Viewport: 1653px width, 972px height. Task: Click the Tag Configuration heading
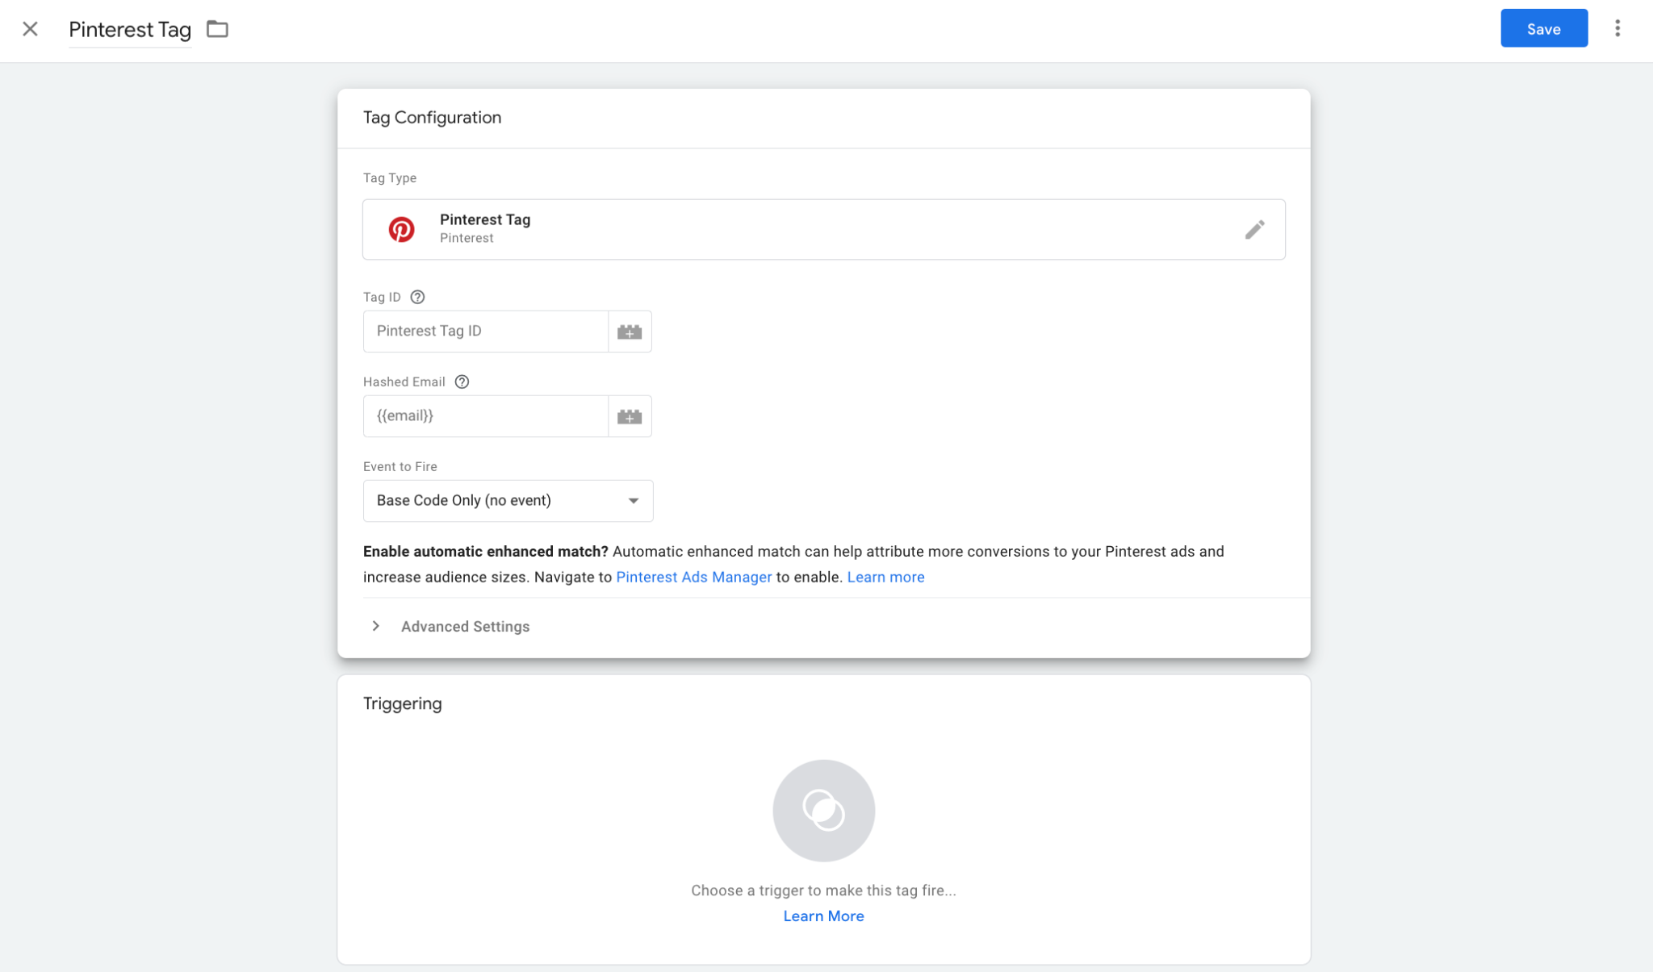(432, 118)
